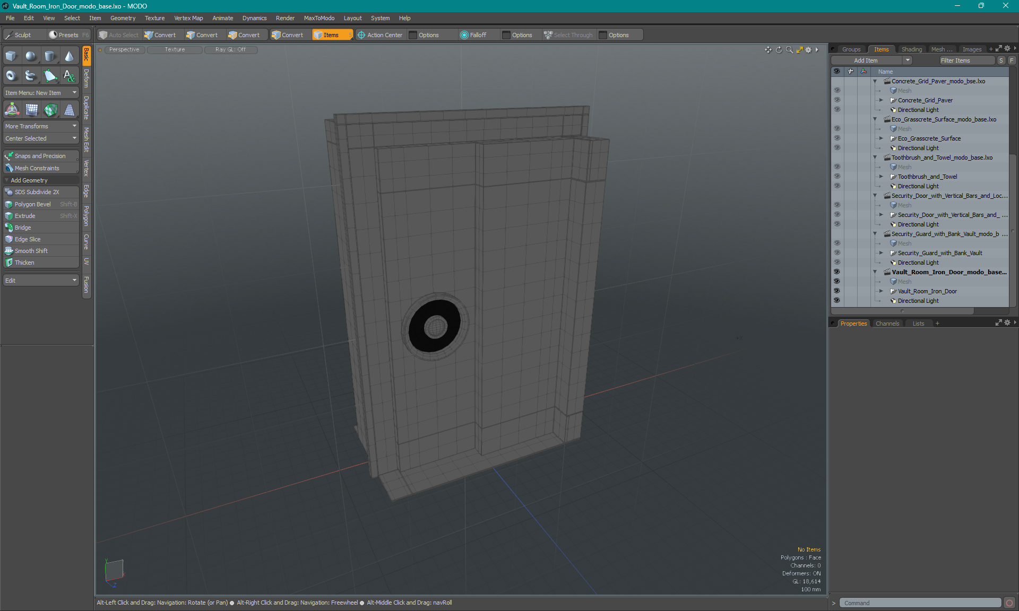Click the Add Item button
Image resolution: width=1019 pixels, height=611 pixels.
pos(866,60)
